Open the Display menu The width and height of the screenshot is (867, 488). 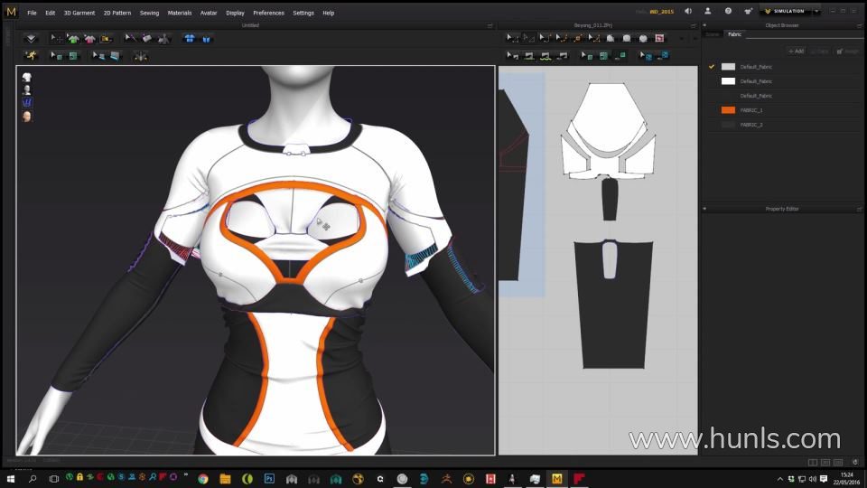coord(235,13)
